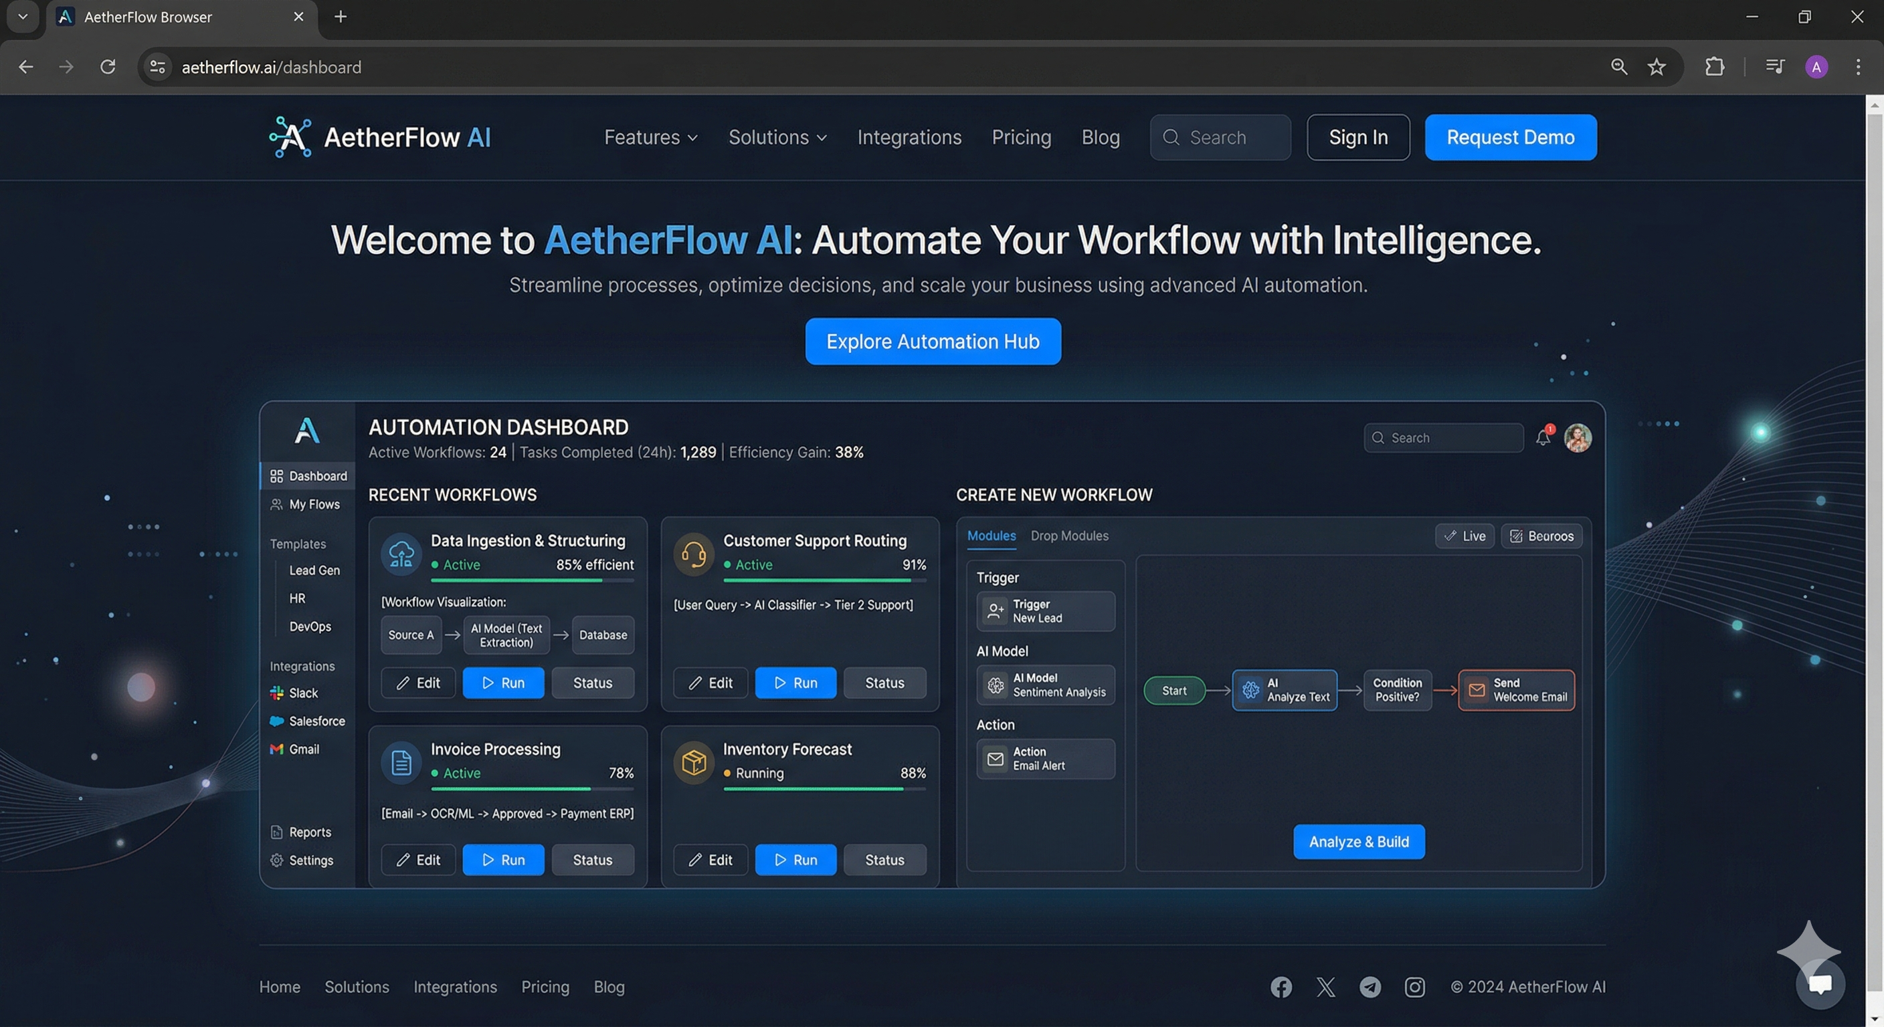
Task: Click the Customer Support headset icon
Action: [693, 554]
